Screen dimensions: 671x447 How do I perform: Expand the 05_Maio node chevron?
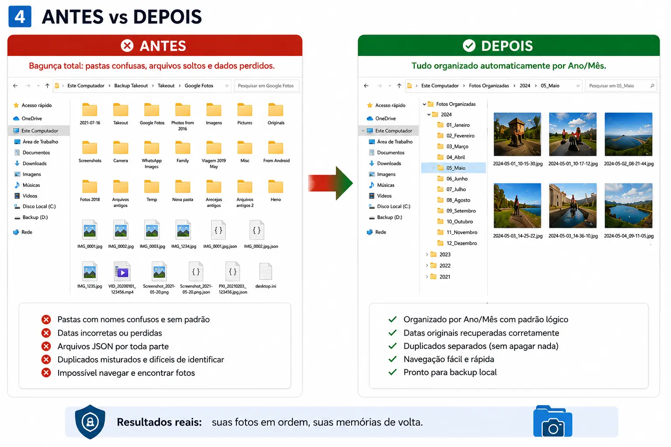tap(433, 168)
